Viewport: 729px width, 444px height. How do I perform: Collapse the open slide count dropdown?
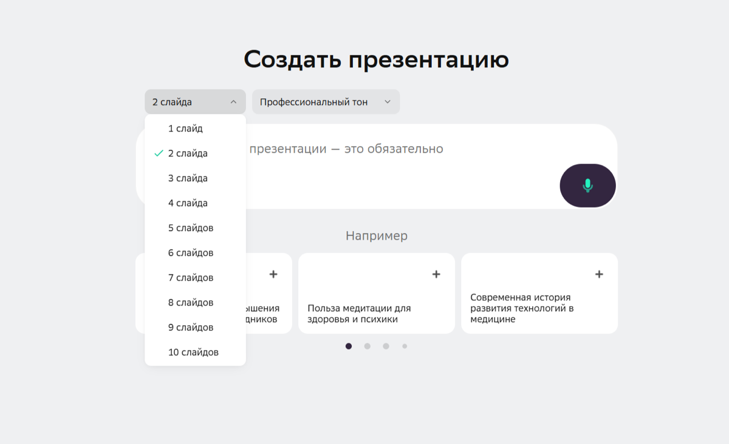click(194, 101)
